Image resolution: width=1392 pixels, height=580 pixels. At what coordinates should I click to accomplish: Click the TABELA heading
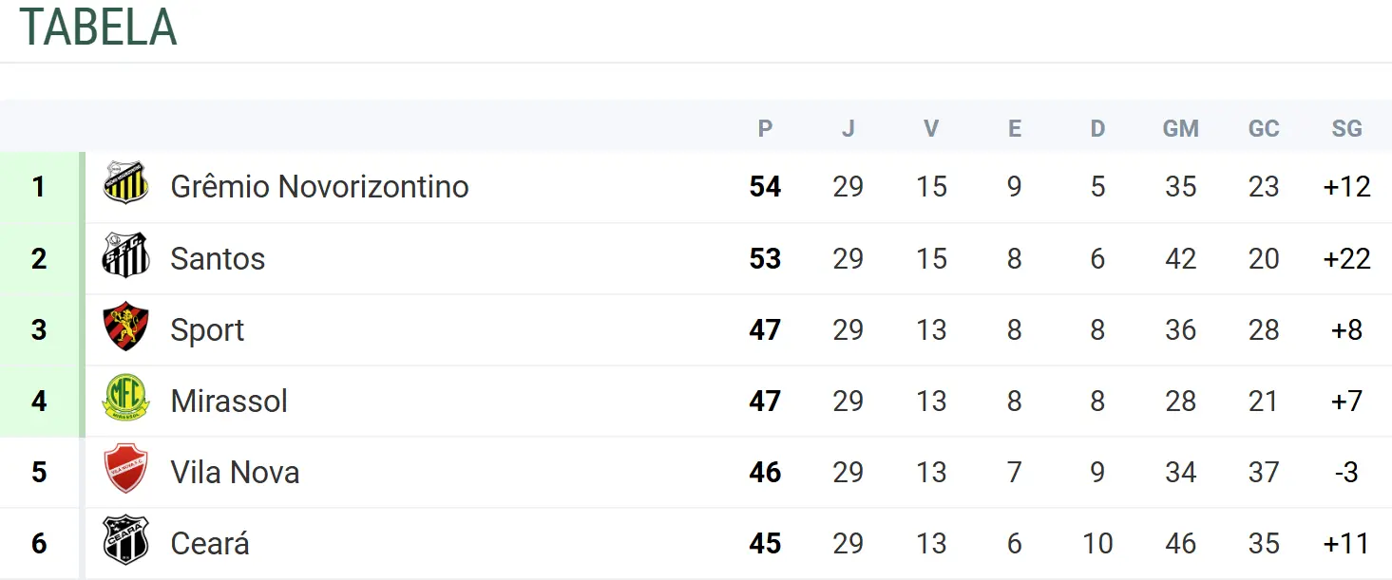click(98, 28)
